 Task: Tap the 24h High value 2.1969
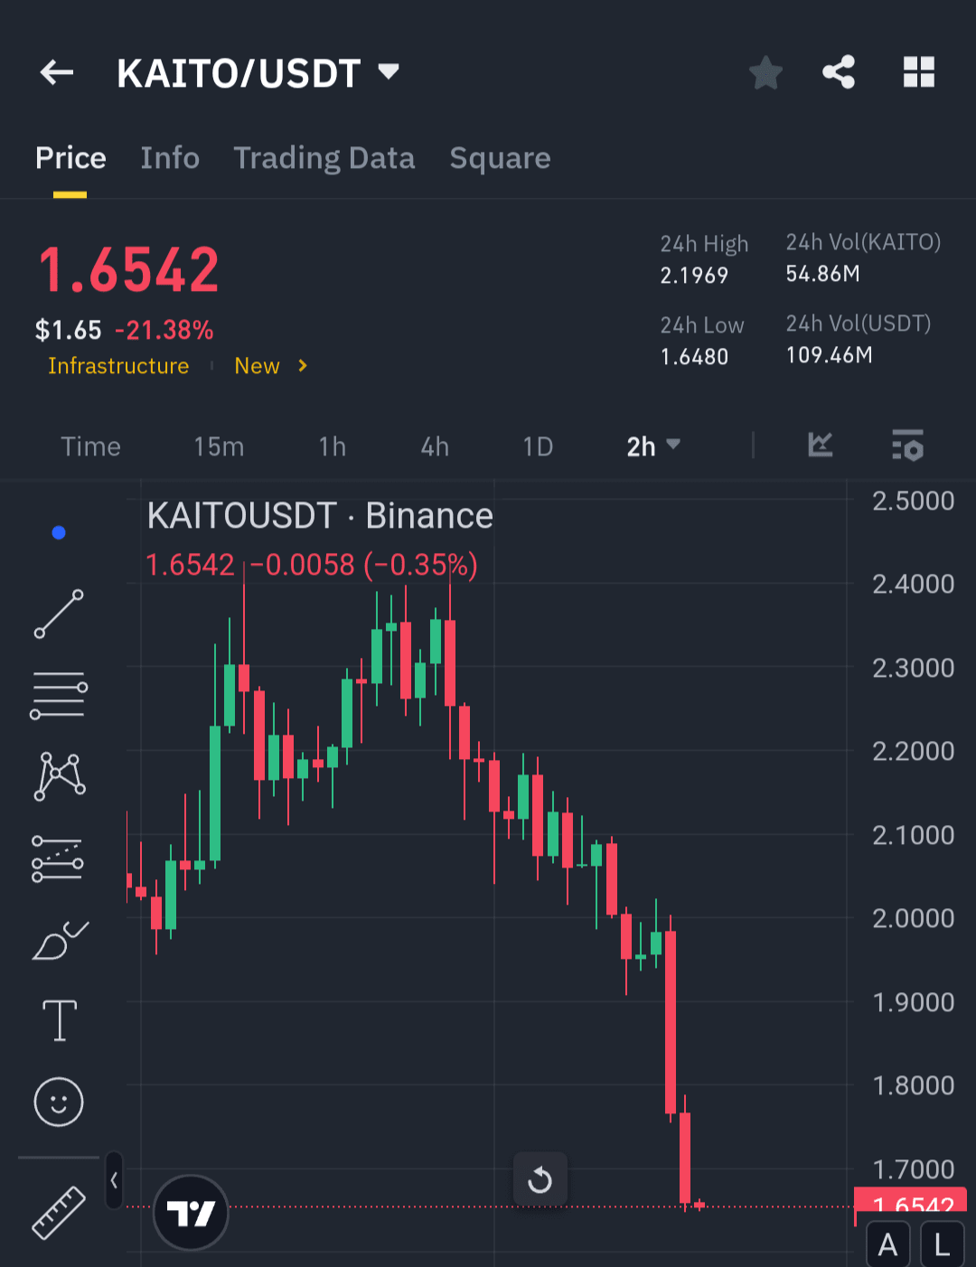click(x=694, y=276)
